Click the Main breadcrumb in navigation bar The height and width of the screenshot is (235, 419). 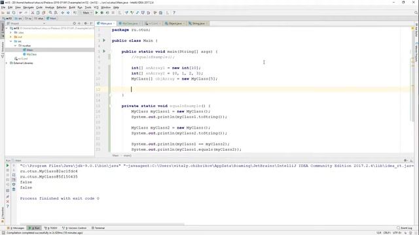pyautogui.click(x=51, y=18)
